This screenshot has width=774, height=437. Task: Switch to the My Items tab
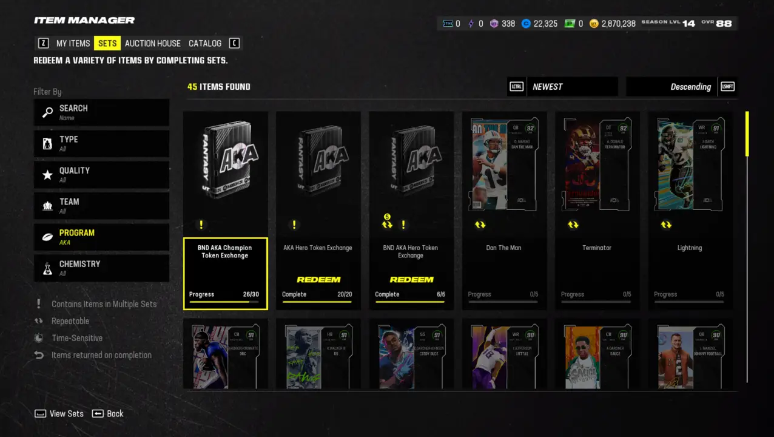(73, 43)
